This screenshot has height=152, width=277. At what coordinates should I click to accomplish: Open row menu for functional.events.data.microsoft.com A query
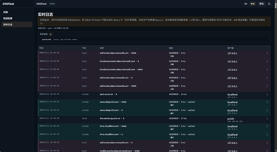coord(267,61)
